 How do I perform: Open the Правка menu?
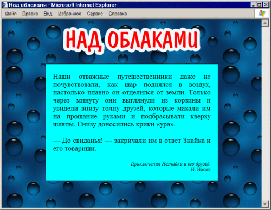30,14
